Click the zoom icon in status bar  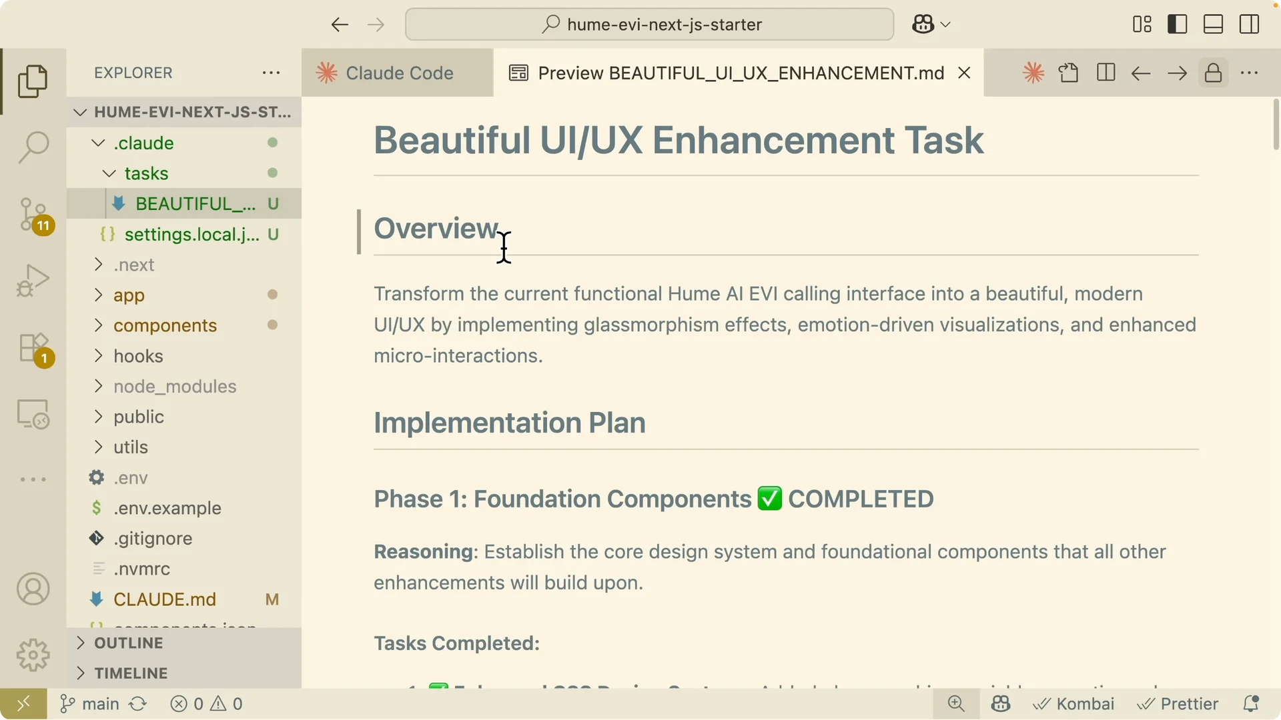tap(956, 704)
